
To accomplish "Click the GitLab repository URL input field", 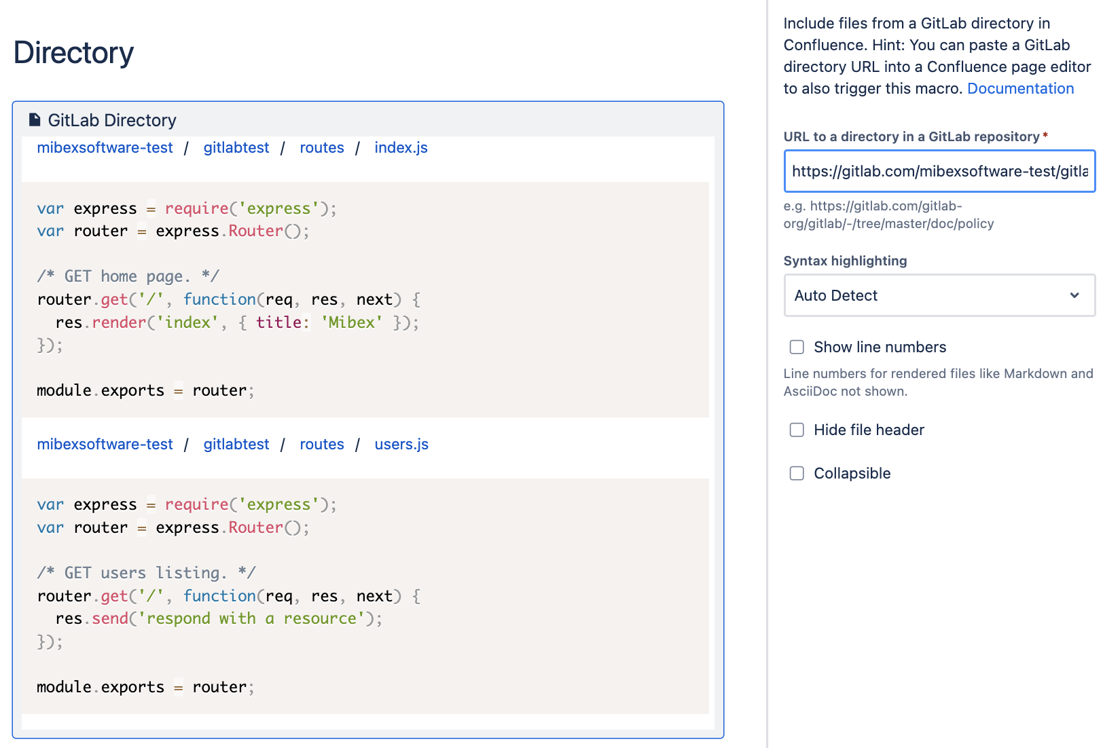I will 939,171.
